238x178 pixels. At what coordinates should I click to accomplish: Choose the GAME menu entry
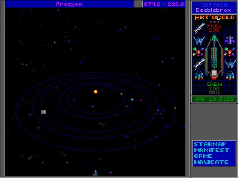pyautogui.click(x=203, y=156)
